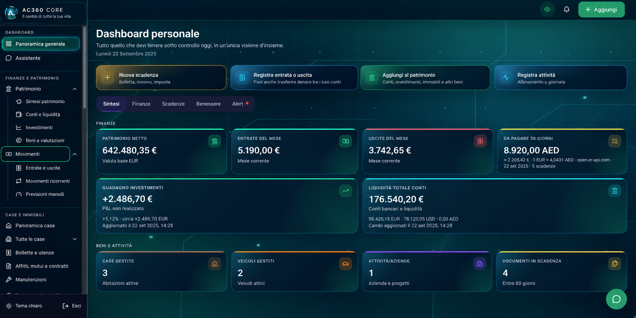Click the Aggiungi button

[x=601, y=10]
